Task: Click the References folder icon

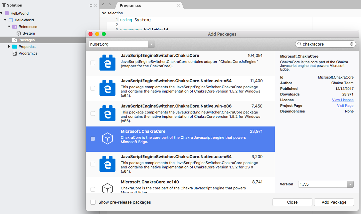Action: click(15, 27)
